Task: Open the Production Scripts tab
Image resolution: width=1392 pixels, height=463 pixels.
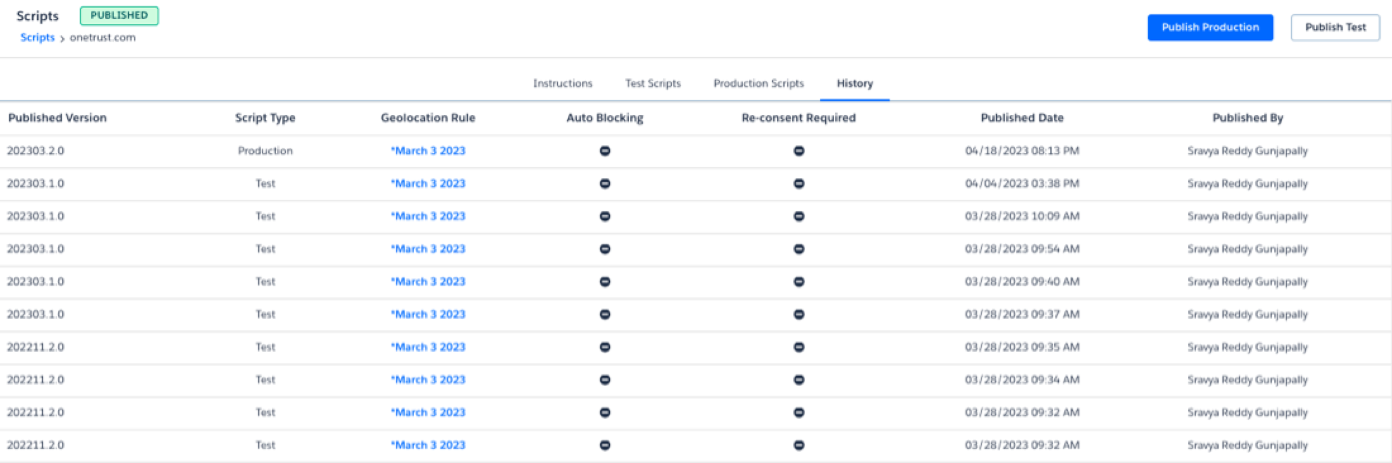Action: [x=758, y=83]
